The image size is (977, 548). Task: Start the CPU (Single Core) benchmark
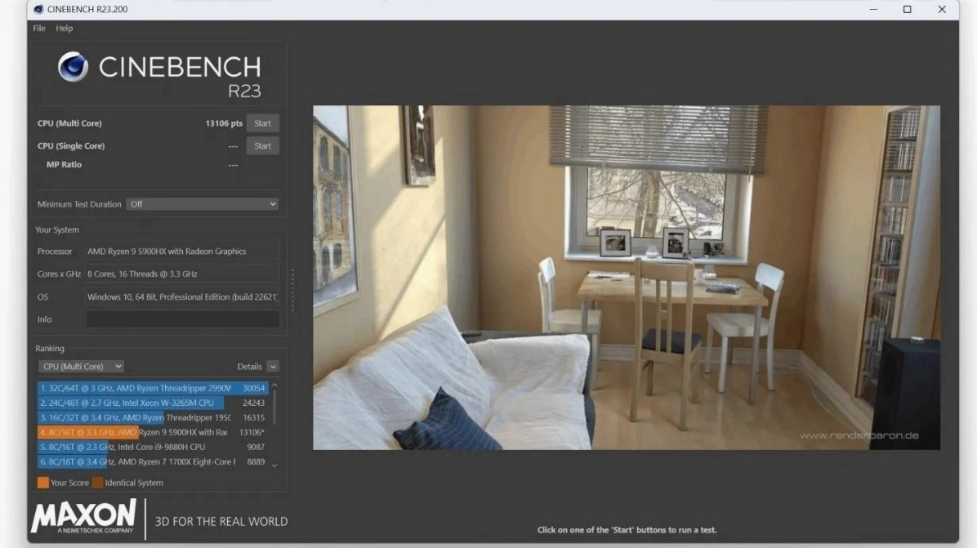(x=263, y=145)
